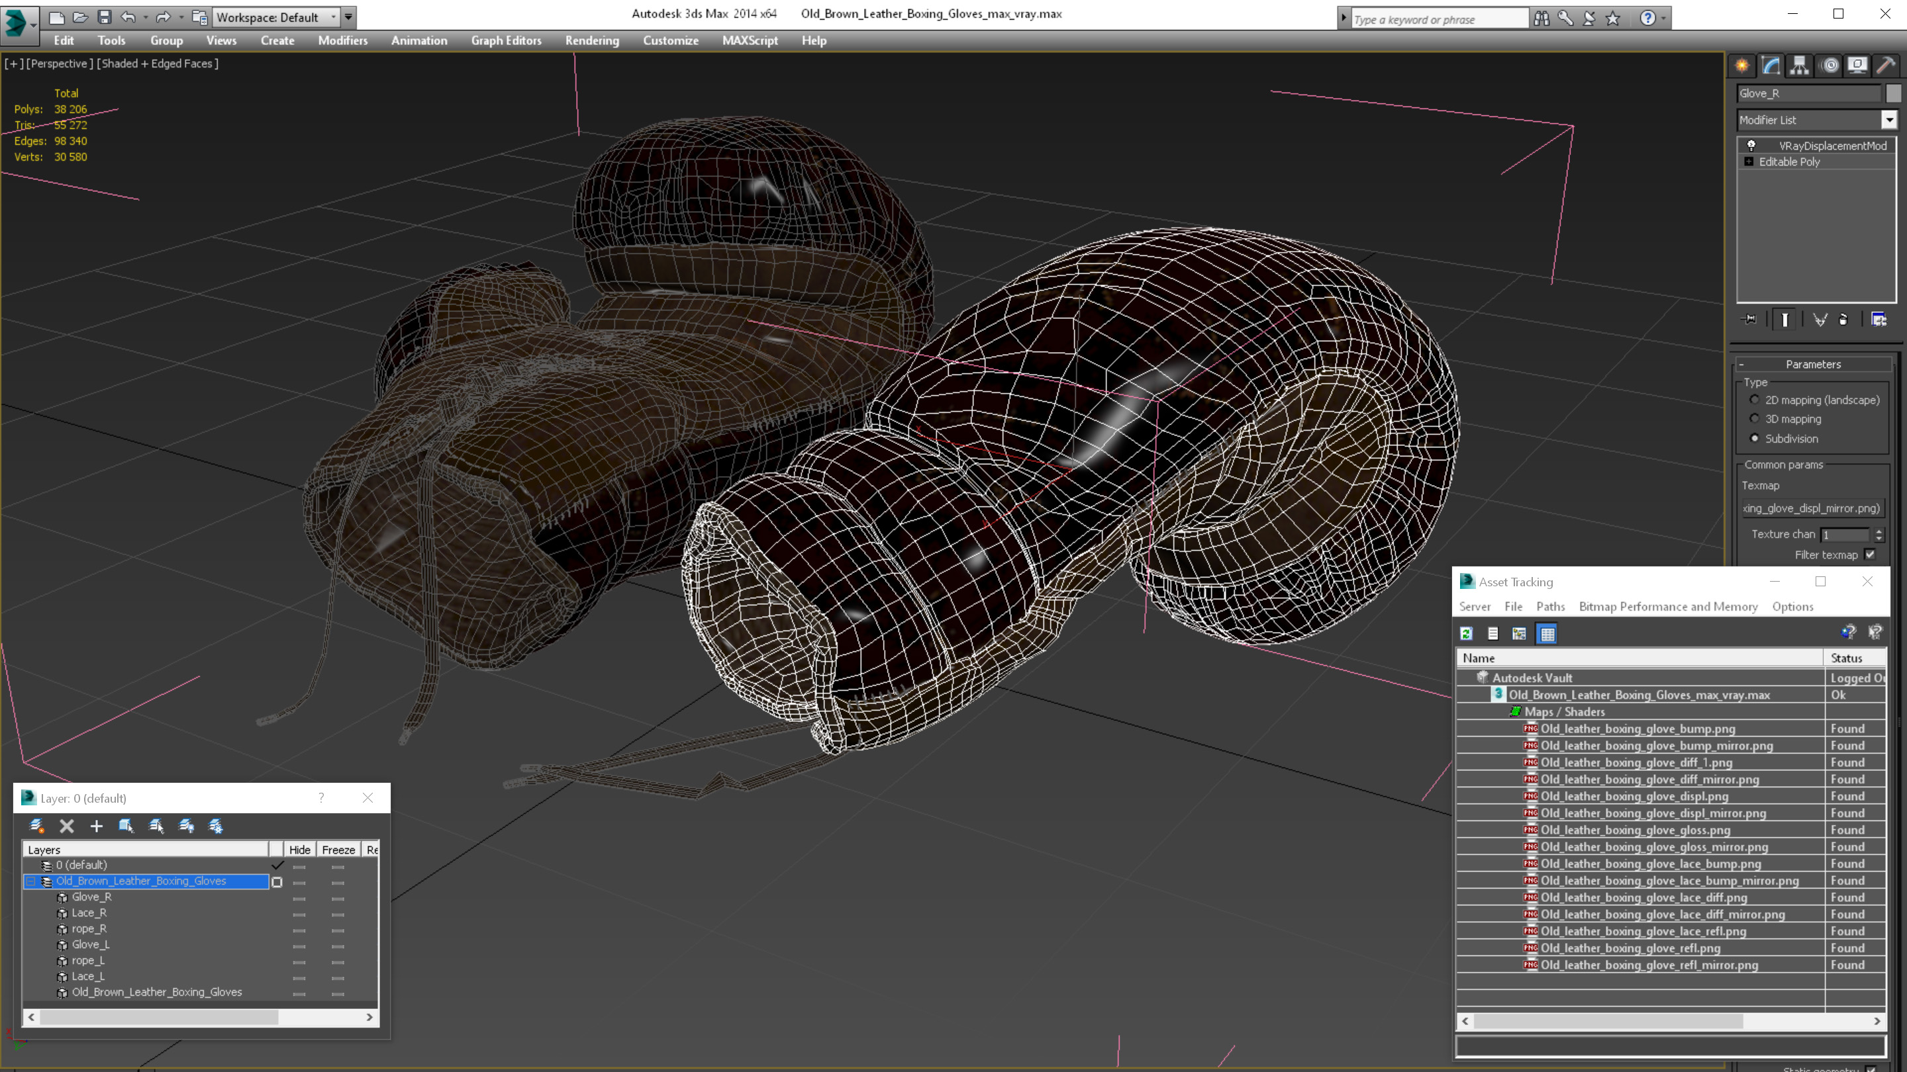Click the Redo arrow icon
Viewport: 1907px width, 1072px height.
pyautogui.click(x=163, y=17)
